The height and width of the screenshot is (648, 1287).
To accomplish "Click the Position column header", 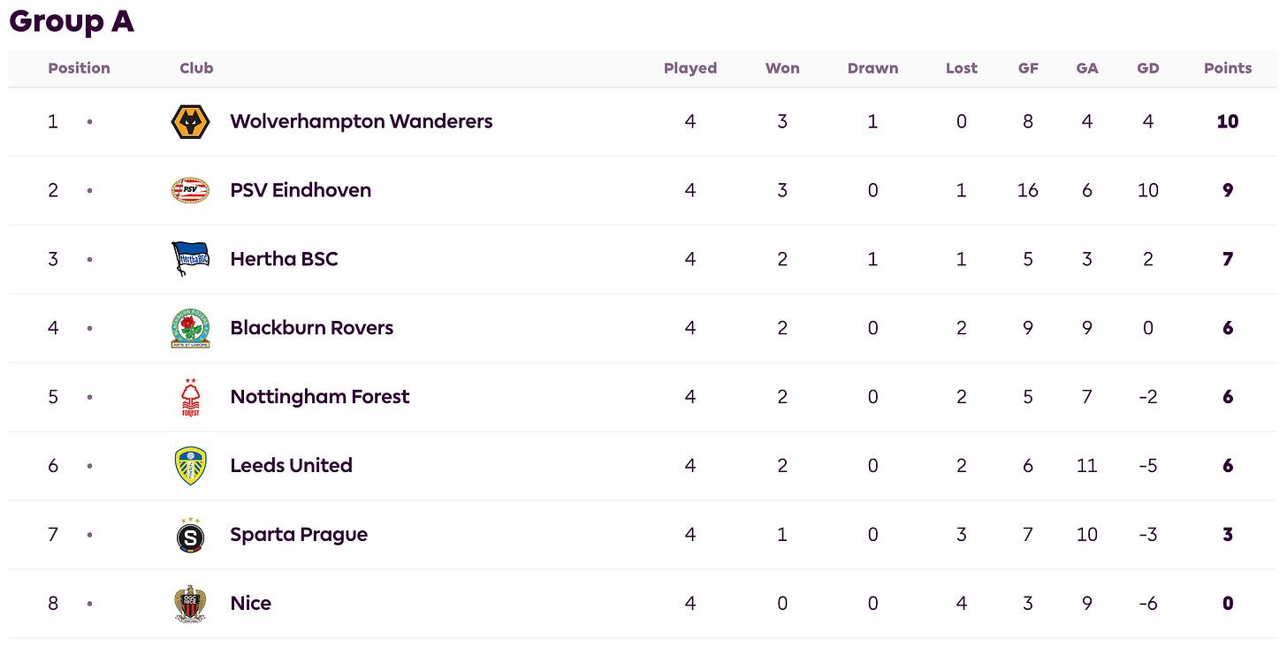I will [80, 68].
